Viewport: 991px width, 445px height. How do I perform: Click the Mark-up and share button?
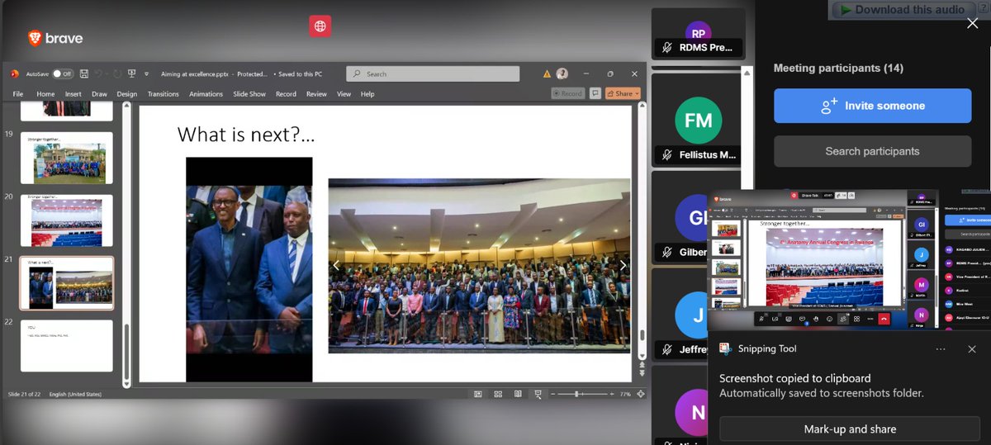[x=850, y=429]
